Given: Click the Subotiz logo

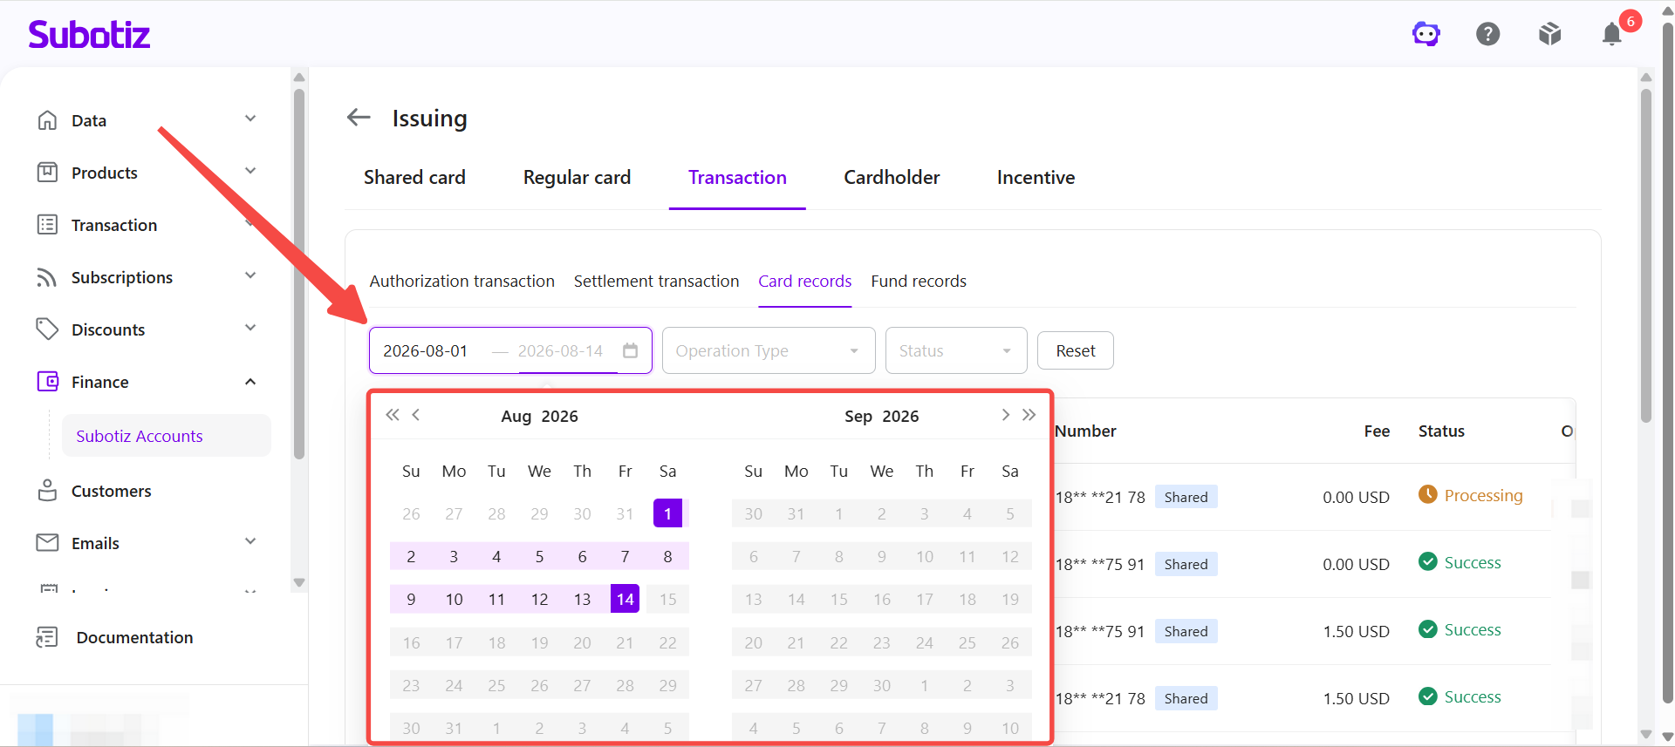Looking at the screenshot, I should click(x=89, y=34).
